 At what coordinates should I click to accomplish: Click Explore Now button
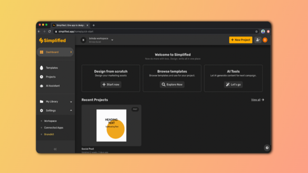pos(172,84)
